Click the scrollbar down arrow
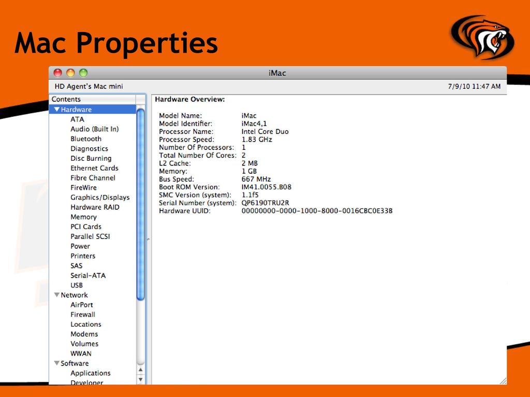Viewport: 530px width, 397px height. click(141, 379)
